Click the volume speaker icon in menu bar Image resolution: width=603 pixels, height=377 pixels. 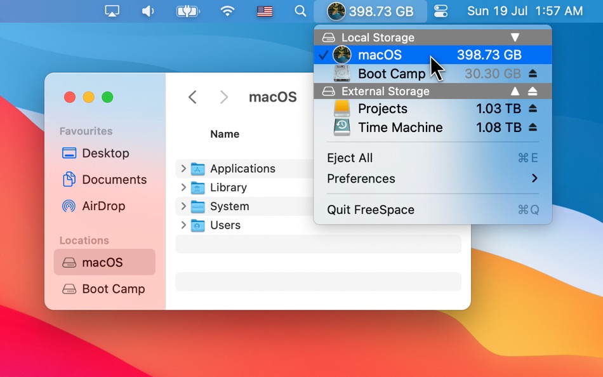(148, 11)
